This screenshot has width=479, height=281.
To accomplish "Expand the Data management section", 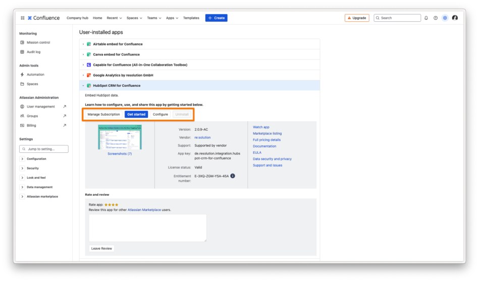I will [x=22, y=187].
